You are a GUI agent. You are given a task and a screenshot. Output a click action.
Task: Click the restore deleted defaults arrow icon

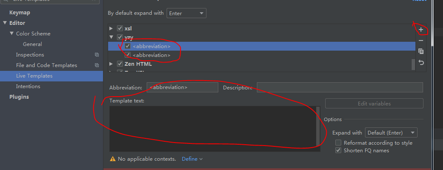coord(421,62)
